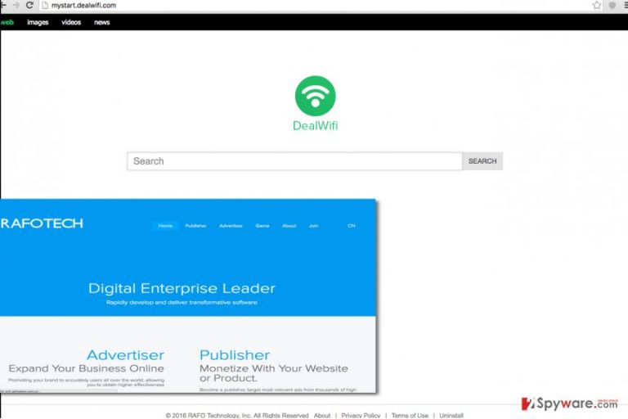628x419 pixels.
Task: Click the RAFO Technology copyright text
Action: pyautogui.click(x=237, y=416)
